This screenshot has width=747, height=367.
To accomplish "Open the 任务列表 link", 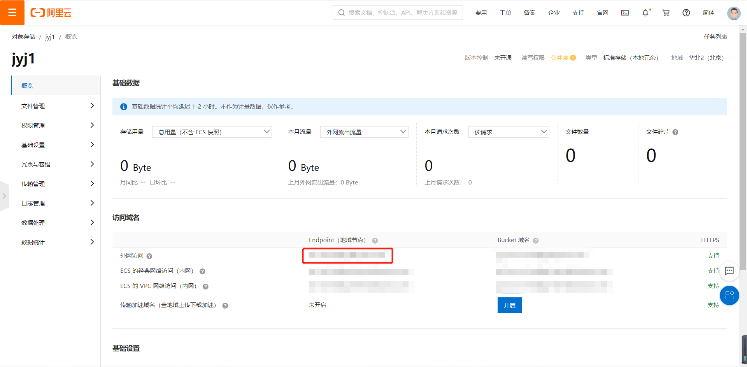I will tap(715, 37).
